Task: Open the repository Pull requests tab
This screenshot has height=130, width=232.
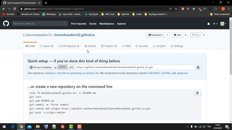Action: 69,46
